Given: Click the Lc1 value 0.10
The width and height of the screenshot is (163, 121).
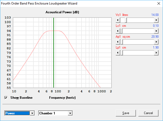Looking at the screenshot, I should click(x=156, y=26).
